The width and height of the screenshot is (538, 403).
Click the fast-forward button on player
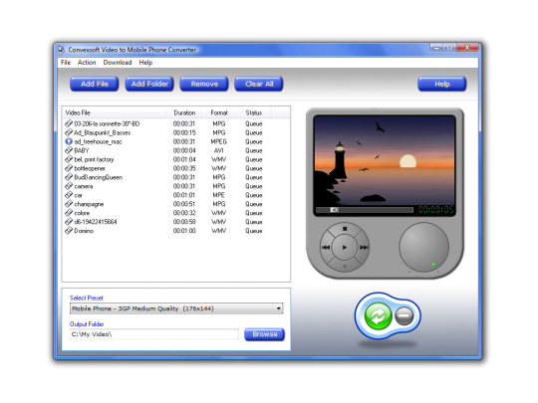click(364, 247)
